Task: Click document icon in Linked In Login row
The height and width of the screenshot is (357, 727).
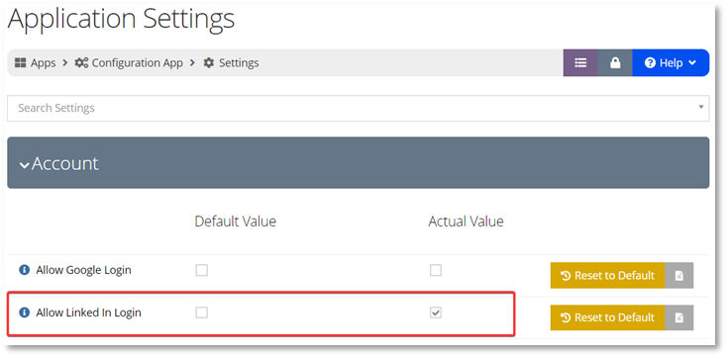Action: coord(679,317)
